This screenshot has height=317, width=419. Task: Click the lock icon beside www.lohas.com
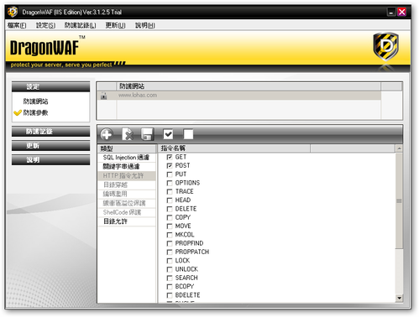tap(104, 96)
